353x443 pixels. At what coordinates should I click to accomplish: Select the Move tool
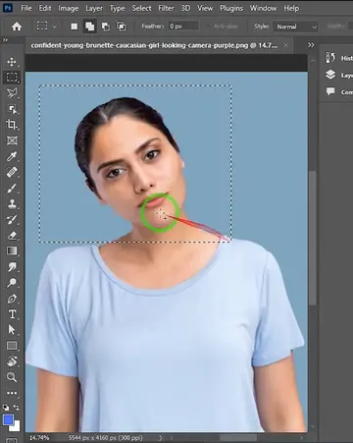coord(12,62)
